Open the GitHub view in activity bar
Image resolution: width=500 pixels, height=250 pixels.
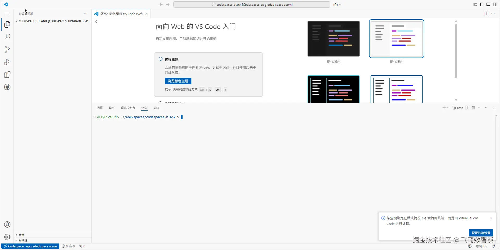[x=7, y=87]
